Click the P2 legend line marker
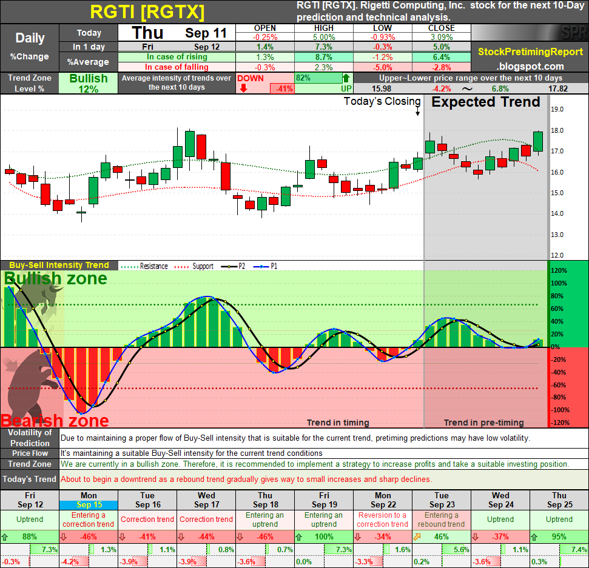The image size is (589, 568). (x=229, y=267)
